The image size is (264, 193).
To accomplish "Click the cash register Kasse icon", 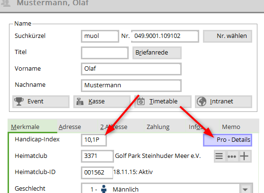I will 80,101.
